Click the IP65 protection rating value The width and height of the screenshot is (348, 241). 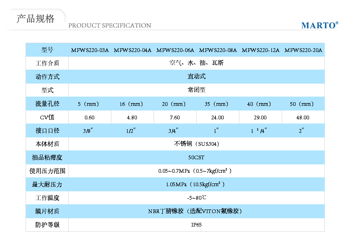(x=196, y=225)
